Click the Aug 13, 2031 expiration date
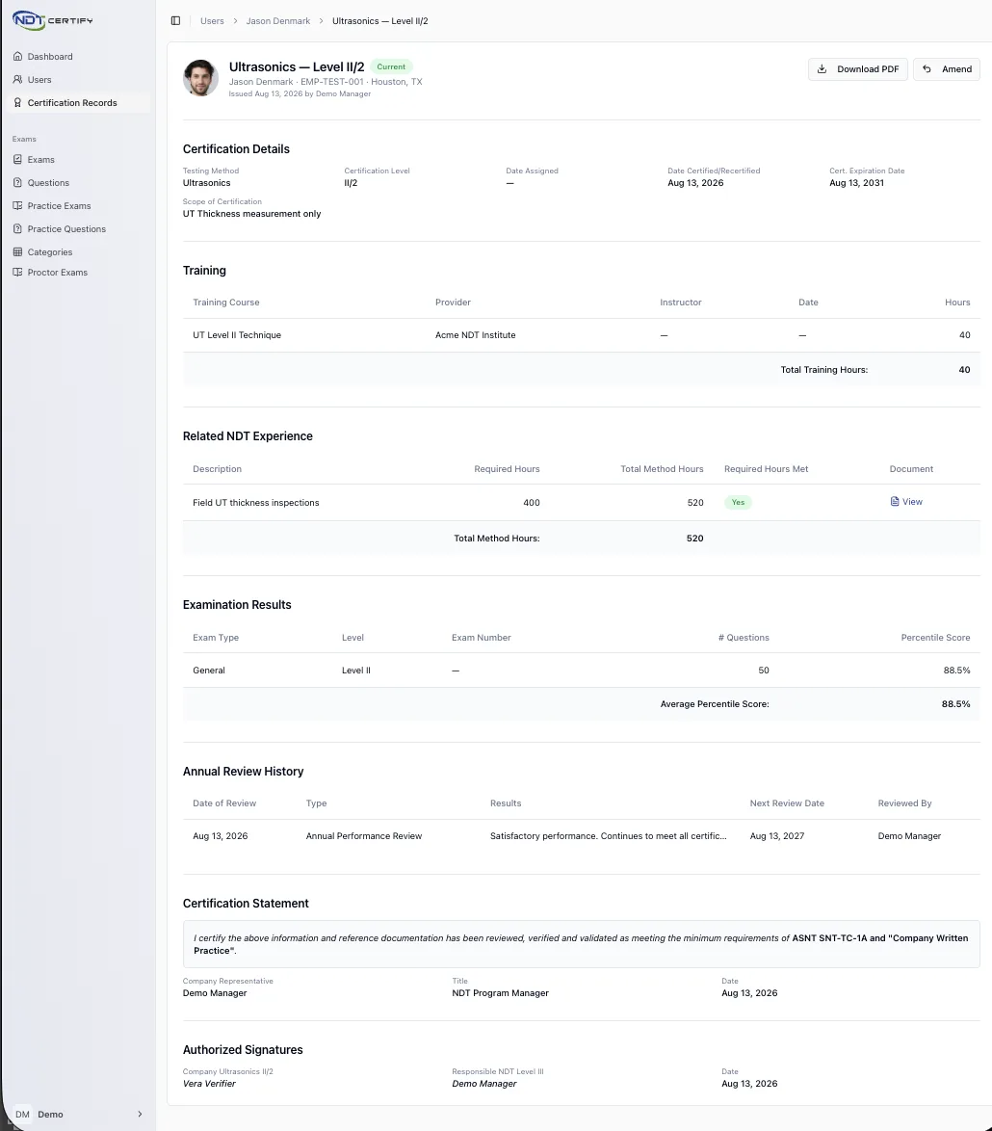Image resolution: width=992 pixels, height=1131 pixels. (x=856, y=182)
